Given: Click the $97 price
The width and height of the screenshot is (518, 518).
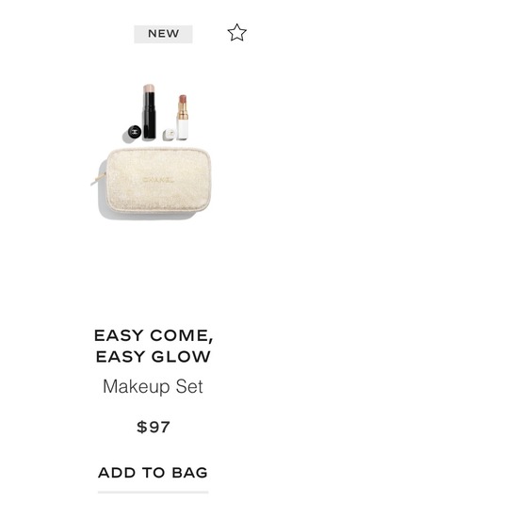Looking at the screenshot, I should point(154,427).
